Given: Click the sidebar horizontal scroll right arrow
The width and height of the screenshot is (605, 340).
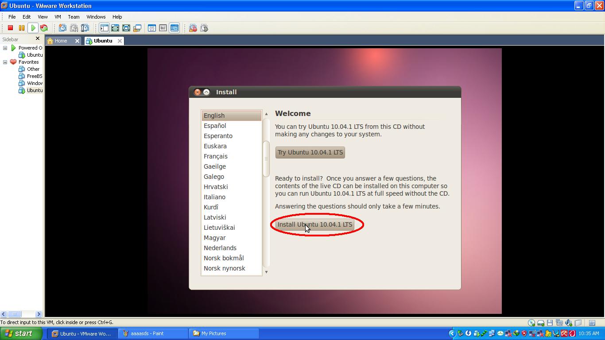Looking at the screenshot, I should (x=39, y=314).
